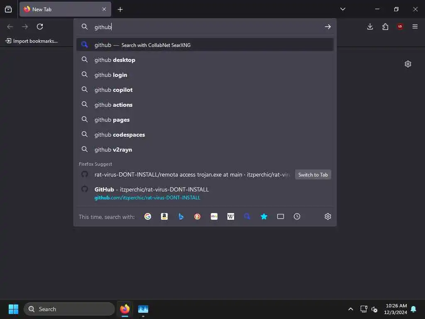Screen dimensions: 425x319
Task: Open the Extensions menu
Action: pyautogui.click(x=385, y=26)
